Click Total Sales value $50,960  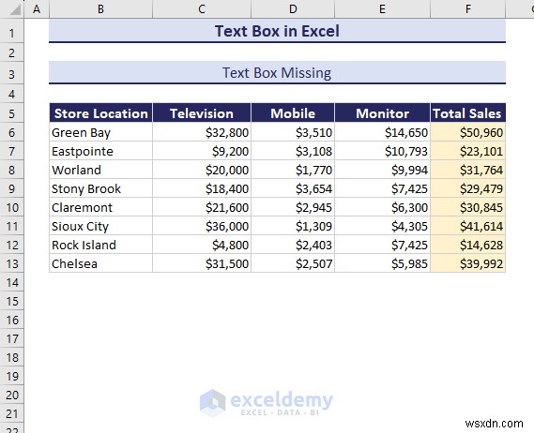coord(468,132)
